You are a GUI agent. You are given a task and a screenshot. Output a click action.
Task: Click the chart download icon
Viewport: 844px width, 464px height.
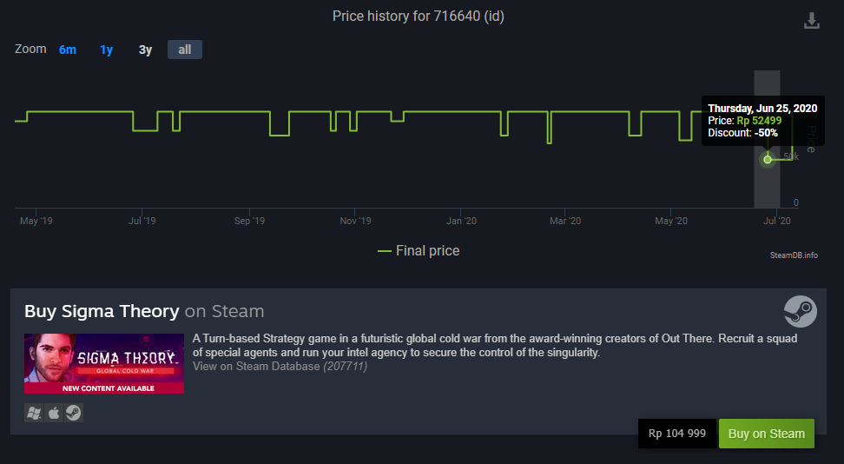pos(812,21)
